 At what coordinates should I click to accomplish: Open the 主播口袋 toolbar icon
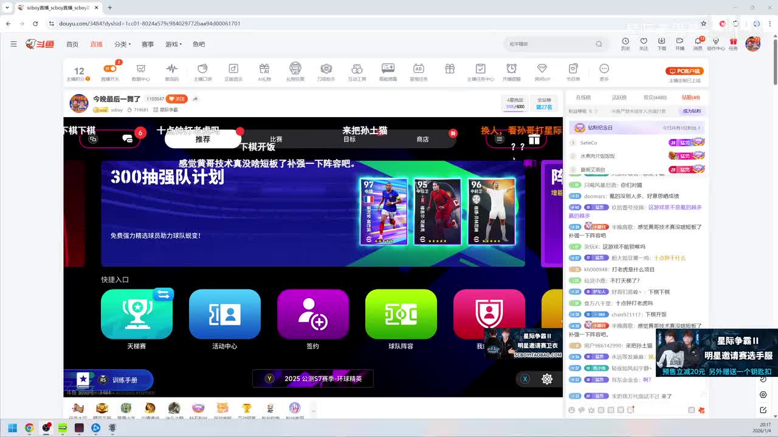(202, 72)
